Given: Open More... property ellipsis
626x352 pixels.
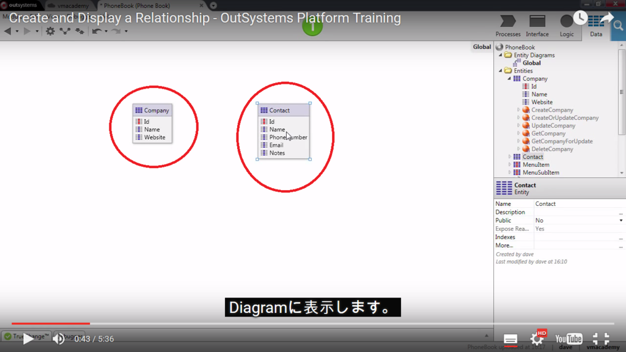Looking at the screenshot, I should (621, 246).
